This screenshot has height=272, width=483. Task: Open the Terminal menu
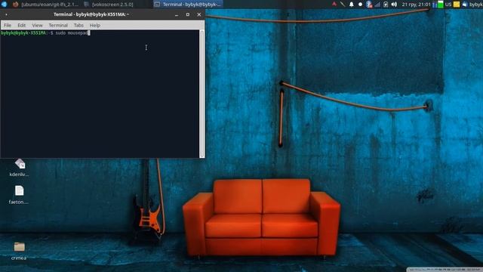tap(58, 25)
